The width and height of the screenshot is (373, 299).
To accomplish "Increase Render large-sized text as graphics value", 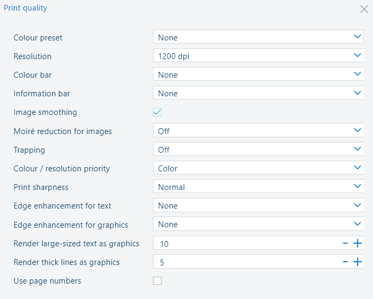I will click(x=357, y=243).
